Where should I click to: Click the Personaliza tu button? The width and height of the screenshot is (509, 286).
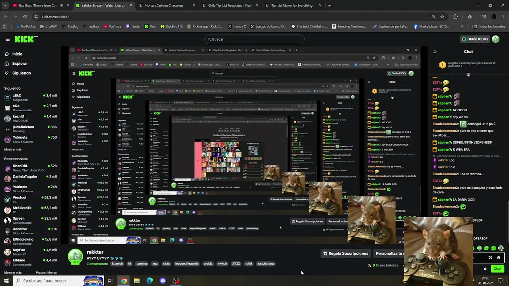(x=390, y=253)
